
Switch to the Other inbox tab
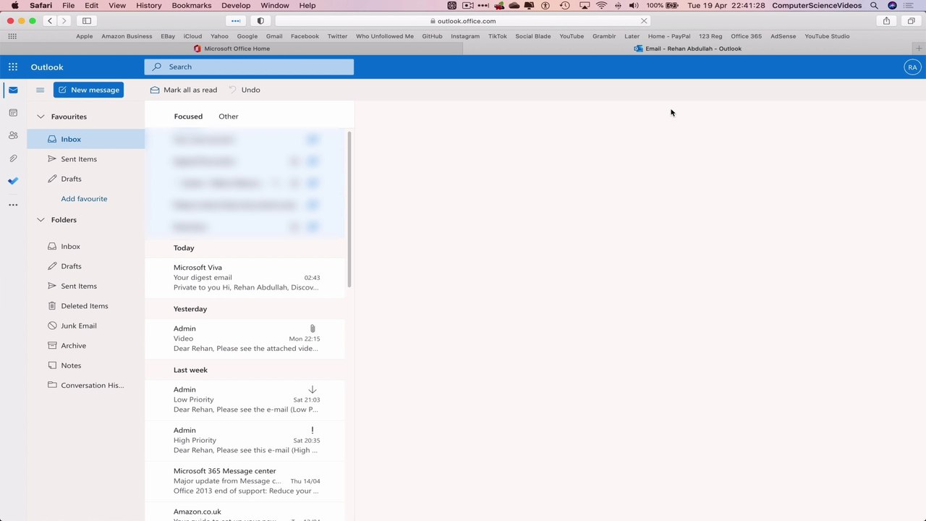(229, 117)
